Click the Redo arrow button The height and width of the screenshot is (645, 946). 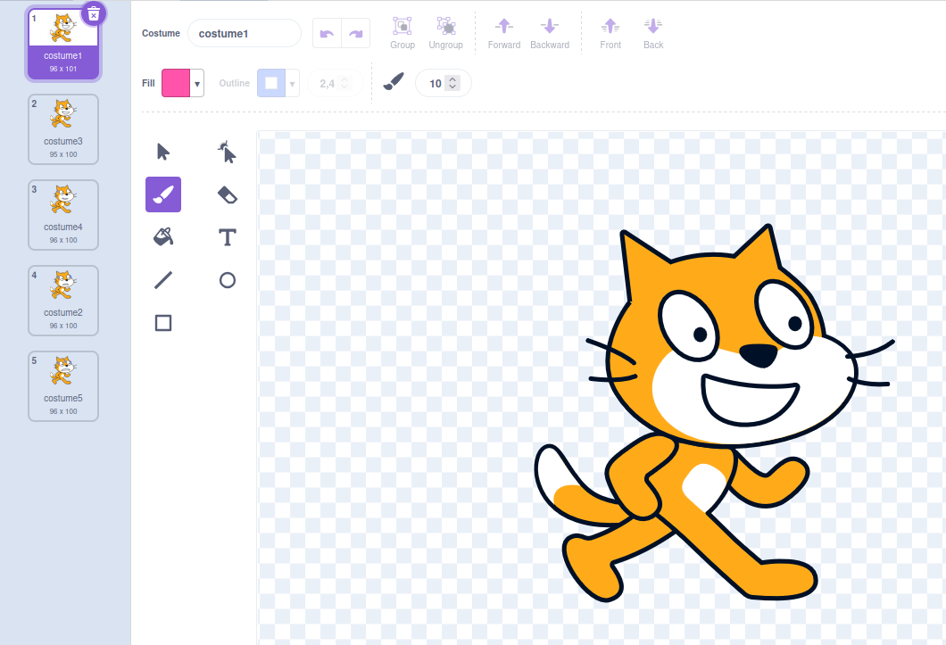click(x=356, y=33)
